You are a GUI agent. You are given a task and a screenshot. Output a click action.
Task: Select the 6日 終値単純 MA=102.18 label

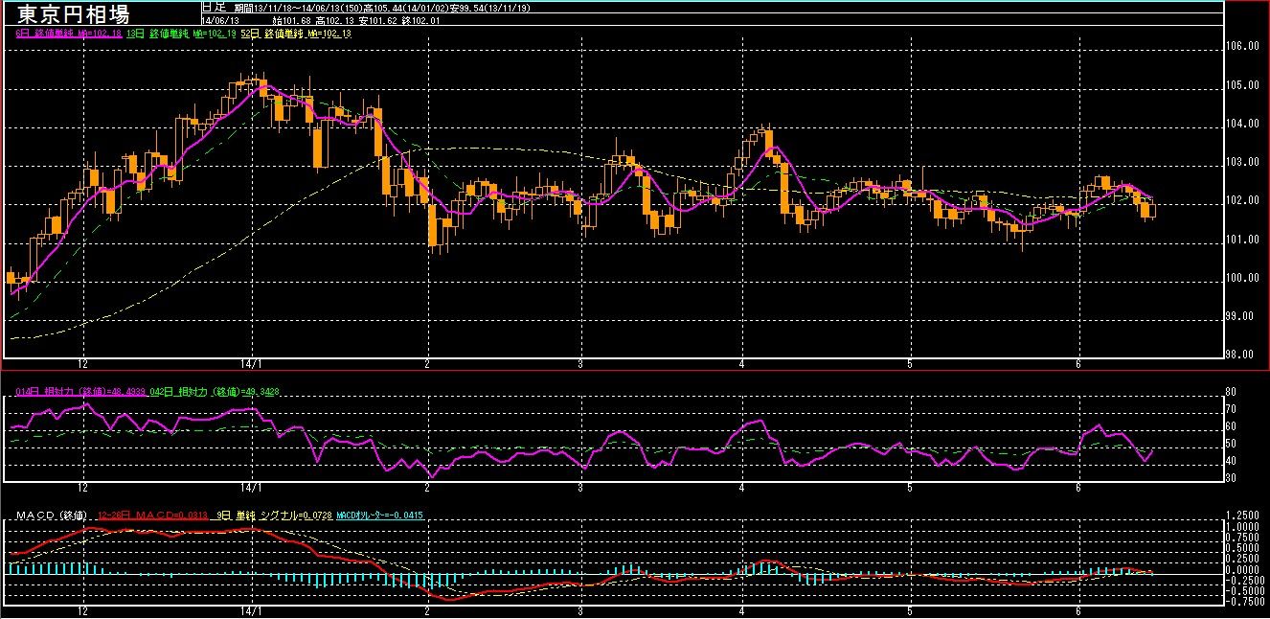[x=69, y=34]
